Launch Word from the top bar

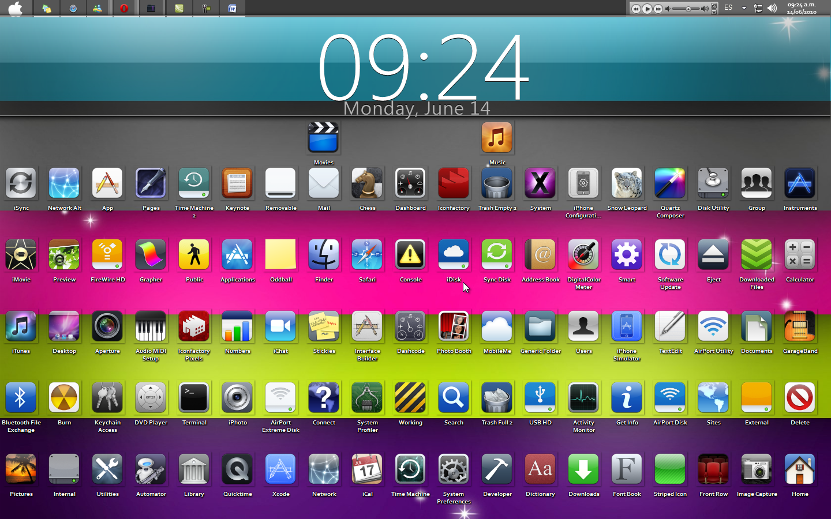[x=232, y=8]
